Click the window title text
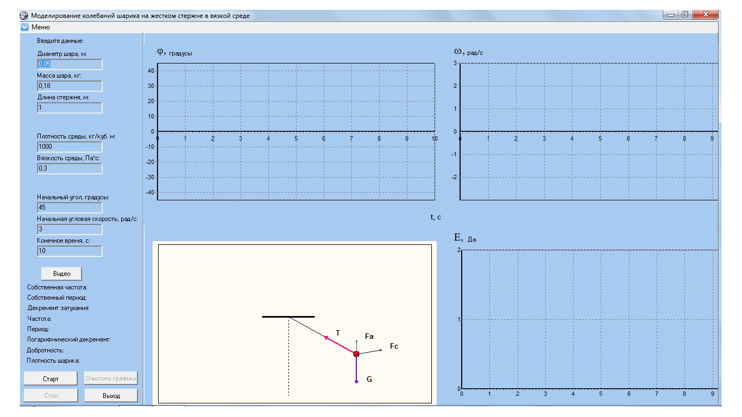 click(x=140, y=16)
